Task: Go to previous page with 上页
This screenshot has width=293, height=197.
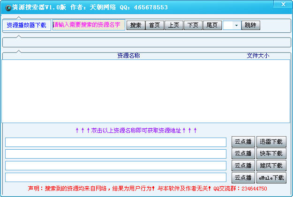Action: pyautogui.click(x=173, y=25)
